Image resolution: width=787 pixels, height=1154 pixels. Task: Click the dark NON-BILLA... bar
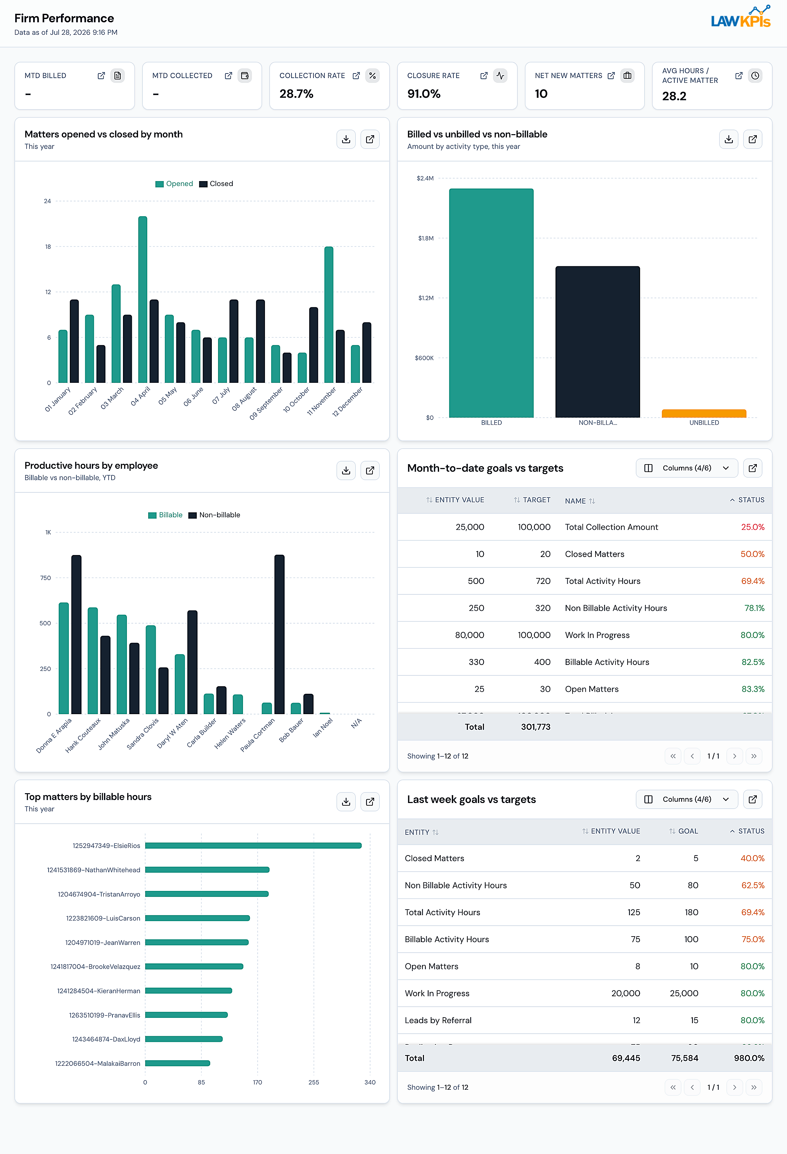pyautogui.click(x=597, y=341)
